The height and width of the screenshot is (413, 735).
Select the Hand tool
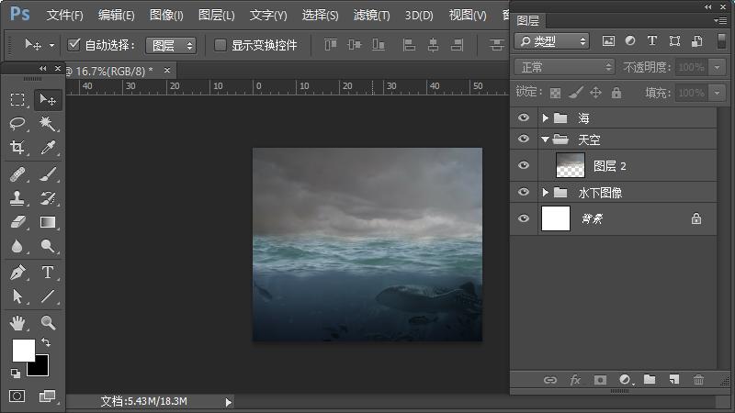coord(17,323)
